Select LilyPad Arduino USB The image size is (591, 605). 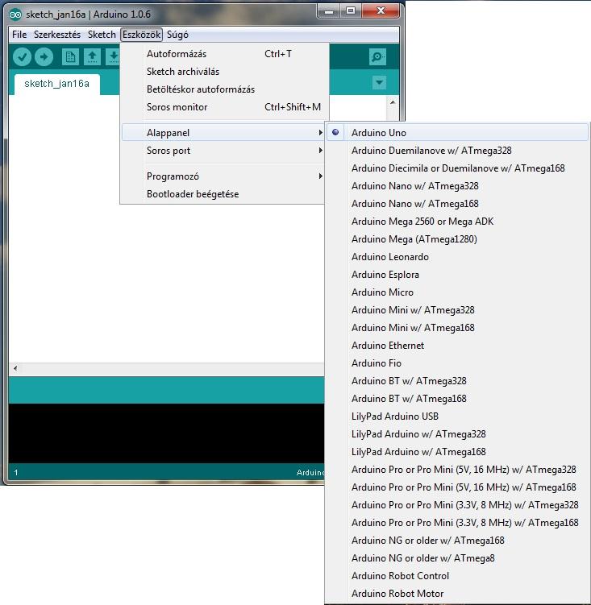(x=457, y=416)
